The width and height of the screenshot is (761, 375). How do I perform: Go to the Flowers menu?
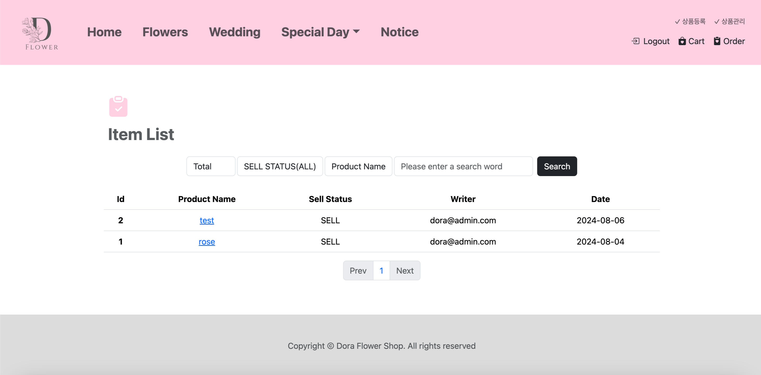(x=165, y=32)
